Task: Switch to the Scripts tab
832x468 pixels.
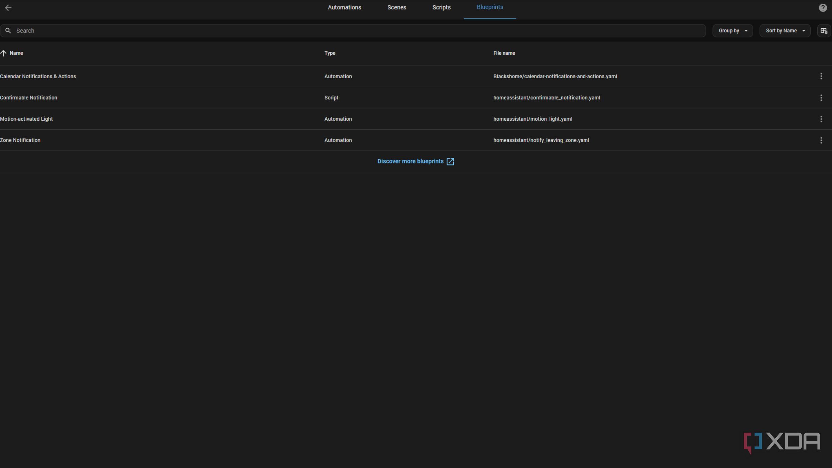Action: tap(441, 7)
